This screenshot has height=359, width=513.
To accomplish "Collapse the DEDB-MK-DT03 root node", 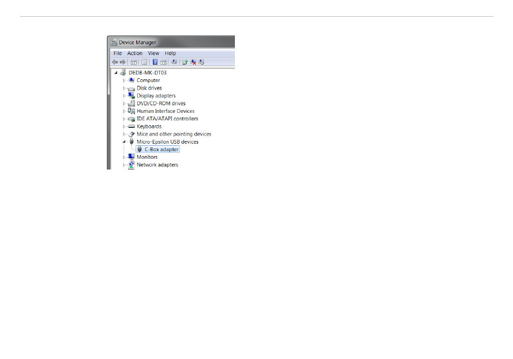I will [x=116, y=72].
